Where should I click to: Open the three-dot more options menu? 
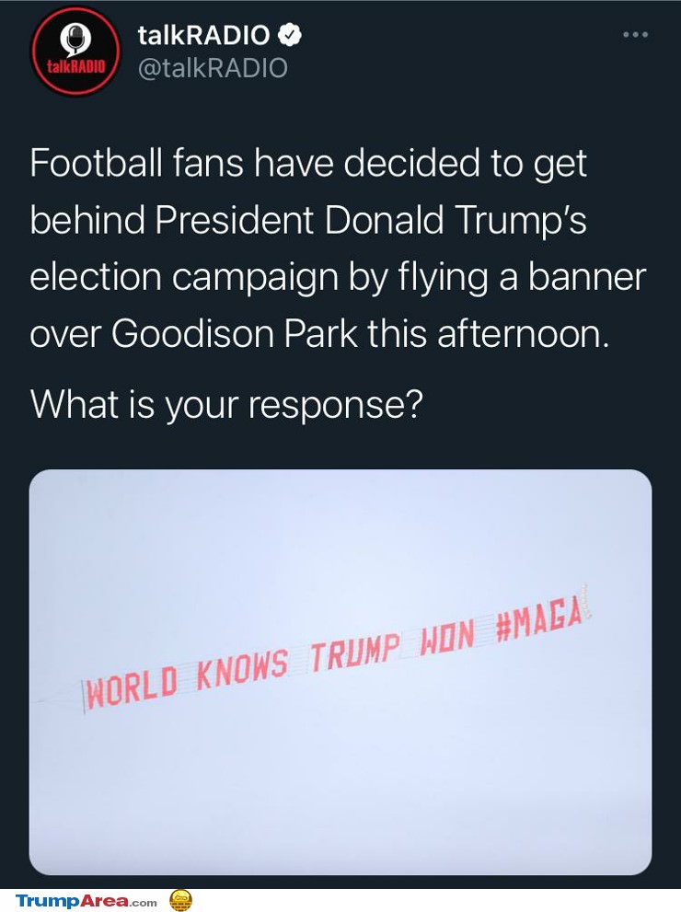pyautogui.click(x=635, y=35)
